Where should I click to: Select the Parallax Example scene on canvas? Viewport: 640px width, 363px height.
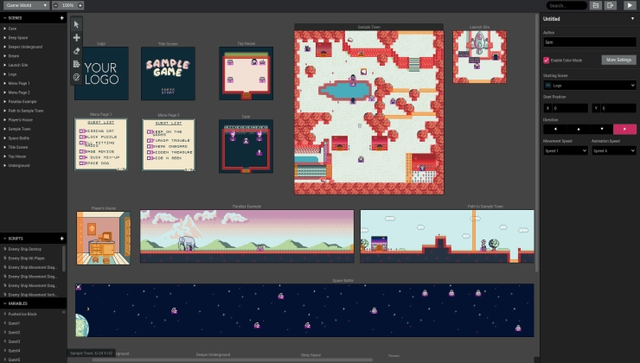click(247, 236)
